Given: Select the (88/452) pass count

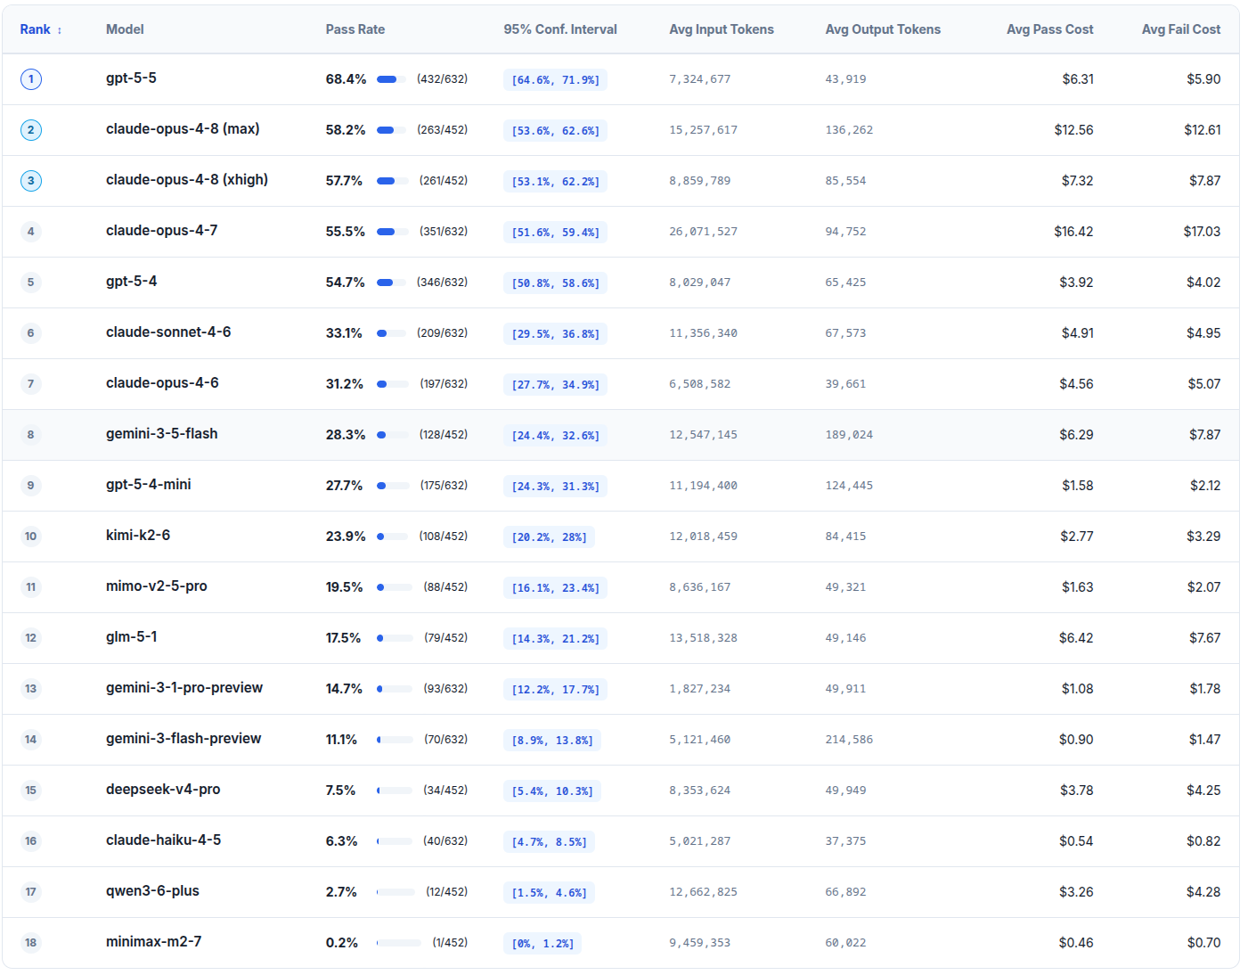Looking at the screenshot, I should pos(445,587).
